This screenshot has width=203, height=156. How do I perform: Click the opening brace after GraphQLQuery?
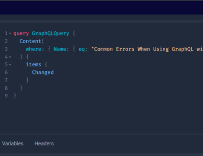(x=74, y=33)
